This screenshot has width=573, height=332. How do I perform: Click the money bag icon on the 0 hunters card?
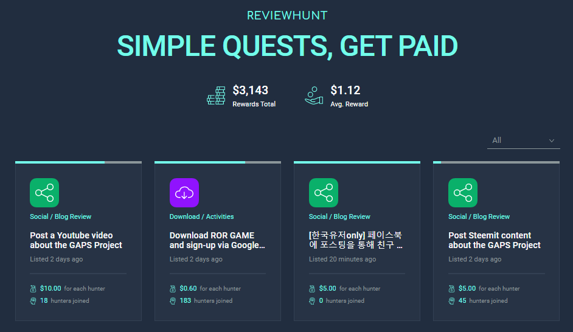[x=312, y=289]
